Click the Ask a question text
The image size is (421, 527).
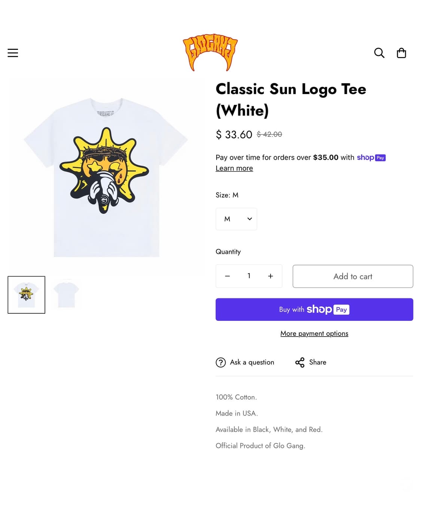[252, 362]
